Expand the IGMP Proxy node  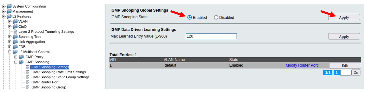pyautogui.click(x=16, y=57)
